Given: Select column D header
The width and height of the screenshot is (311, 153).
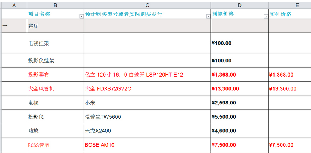Looking at the screenshot, I should click(240, 5).
